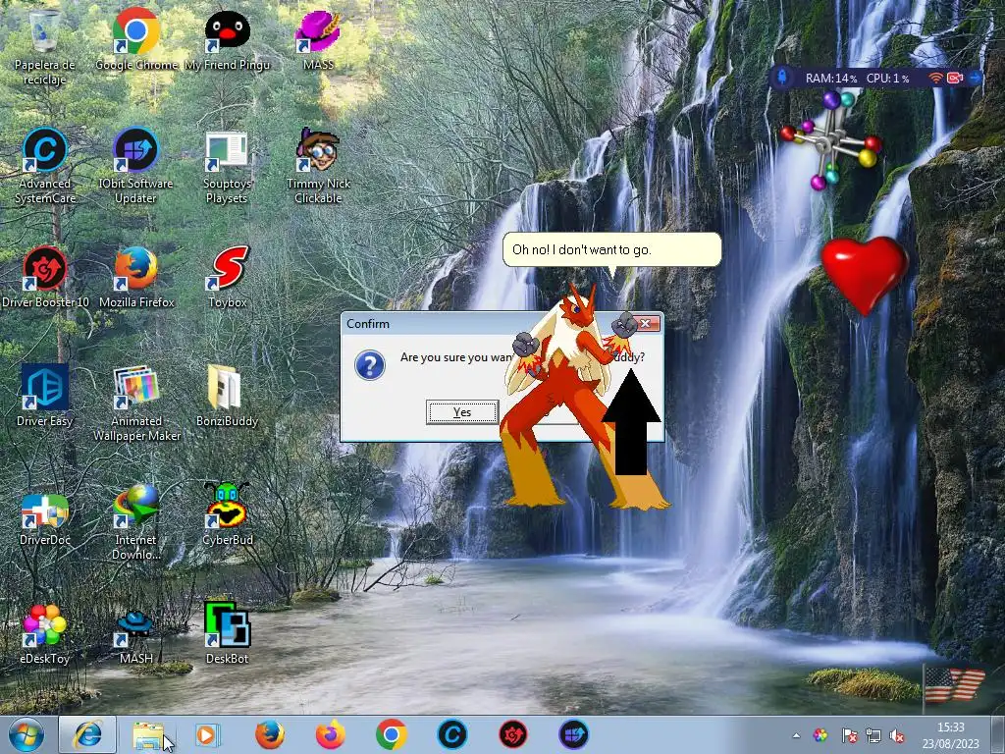Viewport: 1005px width, 754px height.
Task: Select the My Friend Pingu shortcut
Action: click(x=227, y=38)
